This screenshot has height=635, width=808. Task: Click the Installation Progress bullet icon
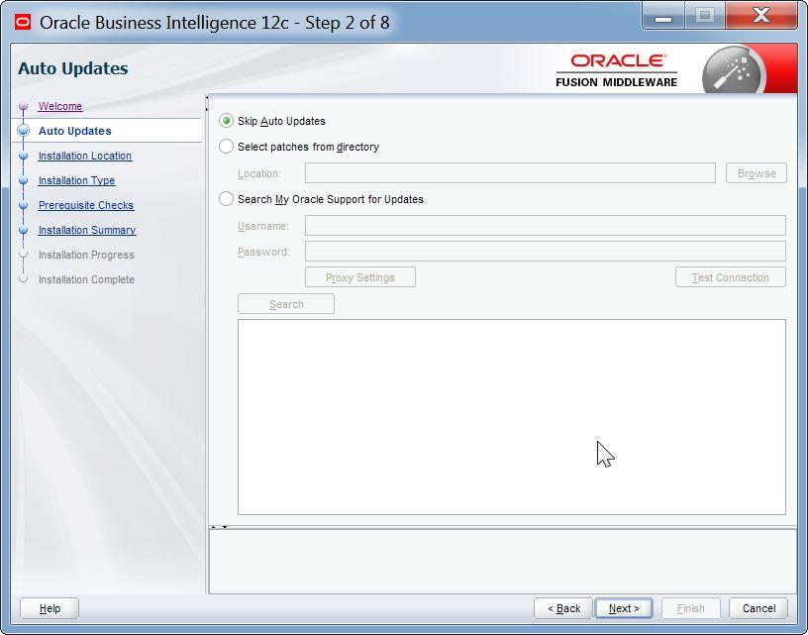[x=23, y=255]
